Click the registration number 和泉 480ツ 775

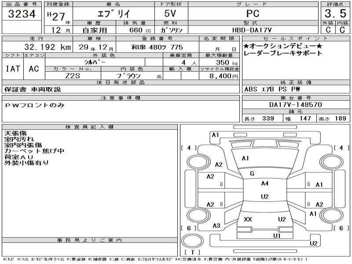[x=157, y=47]
